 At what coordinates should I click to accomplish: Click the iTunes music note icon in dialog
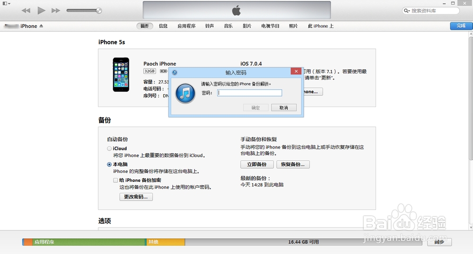click(185, 93)
